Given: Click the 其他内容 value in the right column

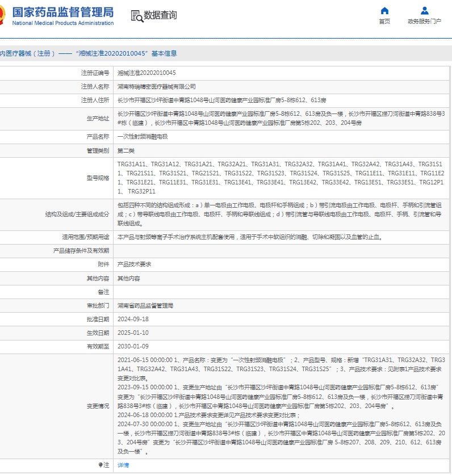Looking at the screenshot, I should point(128,279).
